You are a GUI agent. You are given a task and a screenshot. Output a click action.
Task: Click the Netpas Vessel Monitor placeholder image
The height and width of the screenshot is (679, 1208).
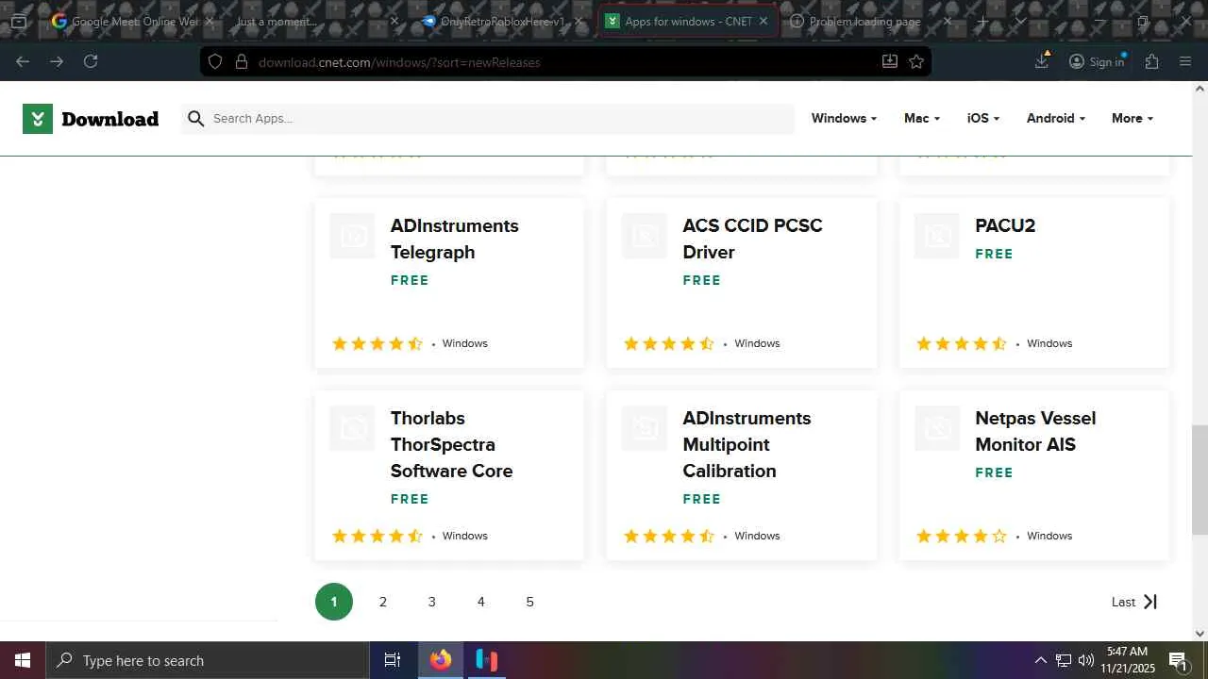coord(937,428)
